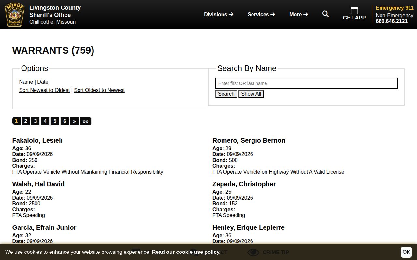The width and height of the screenshot is (417, 260).
Task: Select the name Henley, Erique Lepierre
Action: pos(249,227)
